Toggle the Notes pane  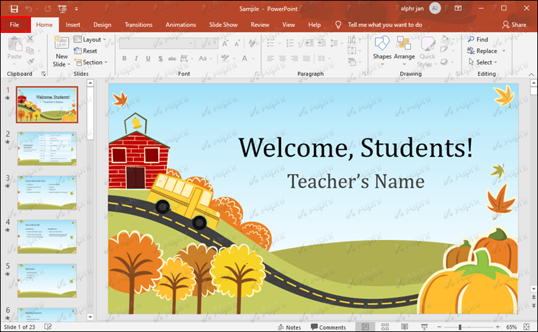[289, 327]
